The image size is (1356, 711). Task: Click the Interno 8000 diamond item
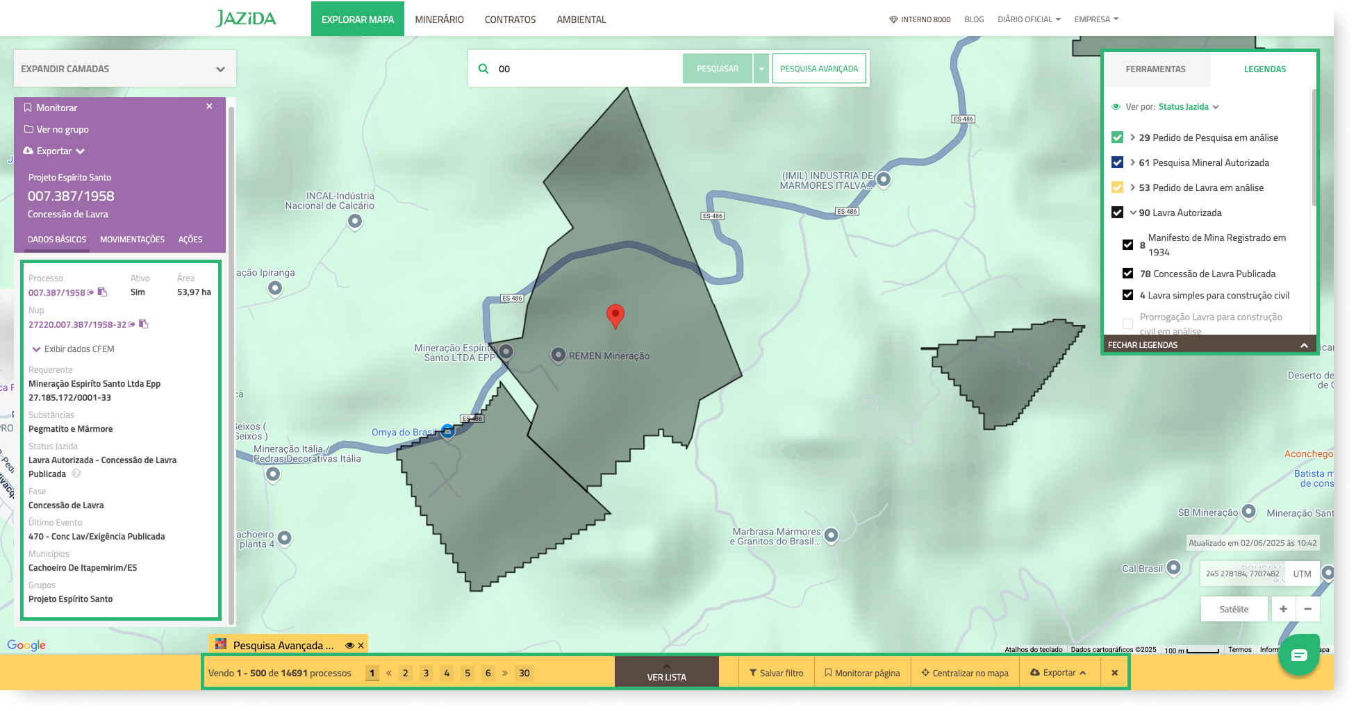[920, 19]
